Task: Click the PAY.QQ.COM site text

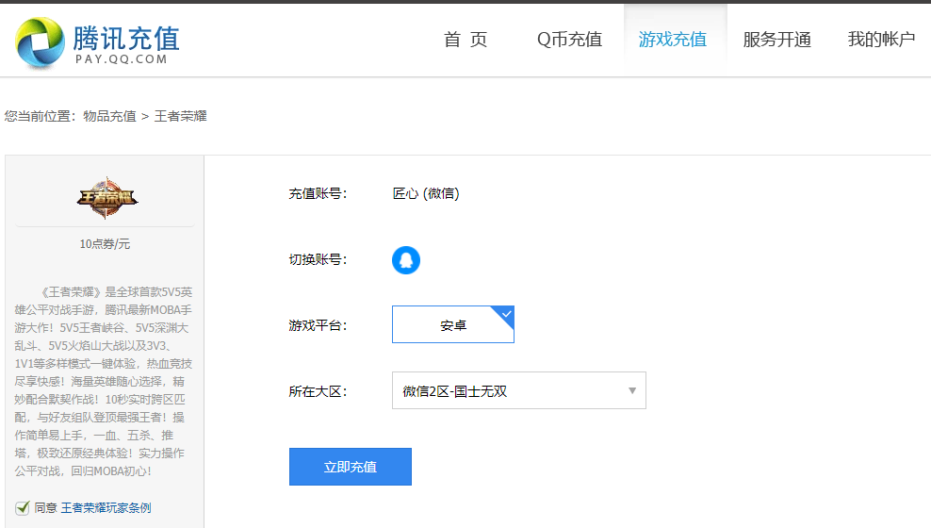Action: [122, 59]
